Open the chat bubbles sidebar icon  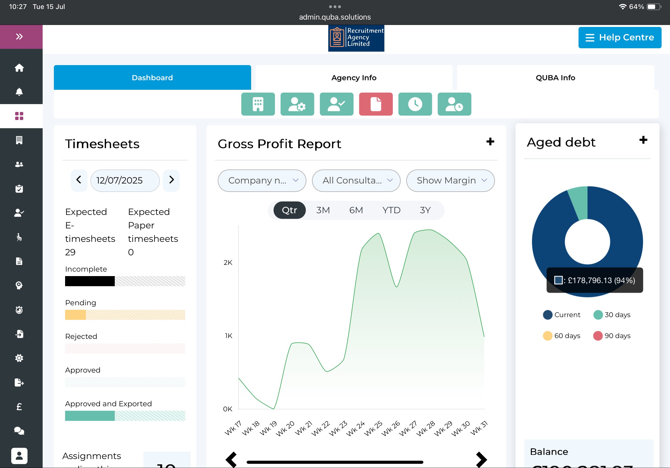pyautogui.click(x=19, y=431)
